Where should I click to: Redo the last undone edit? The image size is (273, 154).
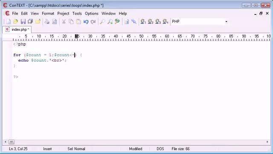[x=93, y=22]
